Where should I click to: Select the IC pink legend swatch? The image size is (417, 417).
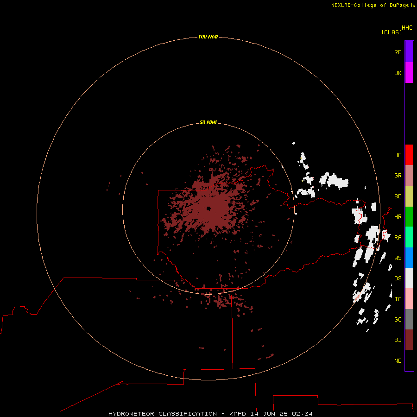(x=409, y=299)
